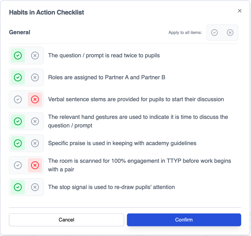Mark all items as passed with the check icon
This screenshot has width=251, height=236.
[x=214, y=32]
